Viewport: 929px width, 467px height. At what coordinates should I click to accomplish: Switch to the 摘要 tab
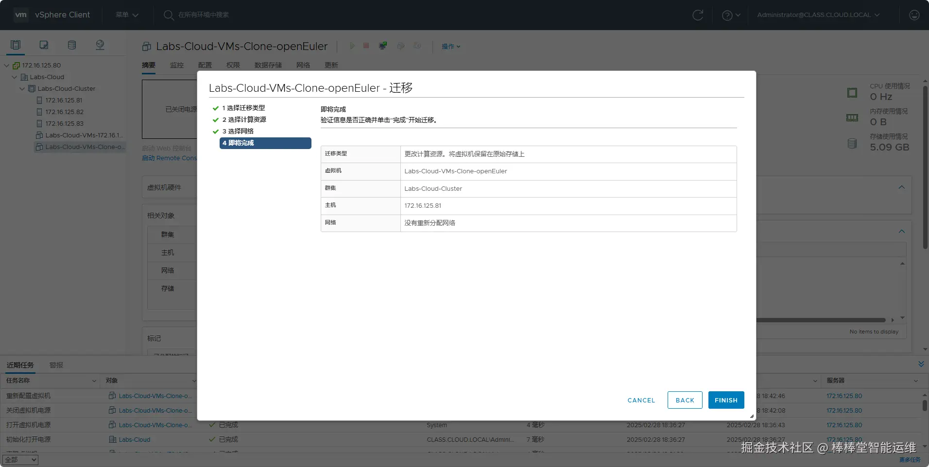149,65
